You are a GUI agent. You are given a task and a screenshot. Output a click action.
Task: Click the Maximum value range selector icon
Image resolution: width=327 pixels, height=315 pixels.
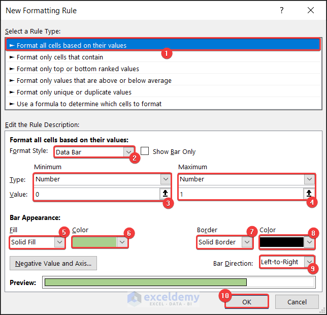[309, 194]
